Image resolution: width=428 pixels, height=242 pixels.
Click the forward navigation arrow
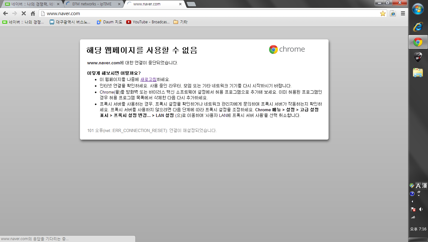click(14, 14)
